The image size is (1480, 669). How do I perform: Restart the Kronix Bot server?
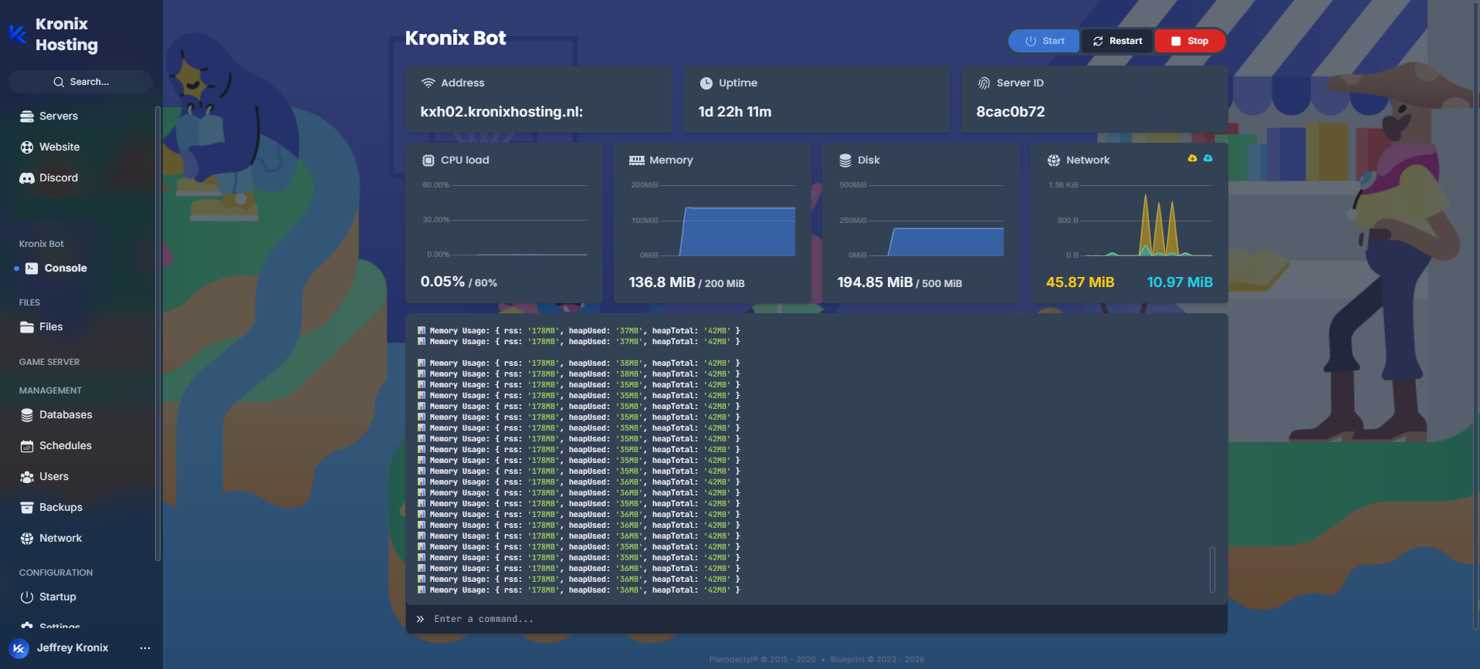1117,41
